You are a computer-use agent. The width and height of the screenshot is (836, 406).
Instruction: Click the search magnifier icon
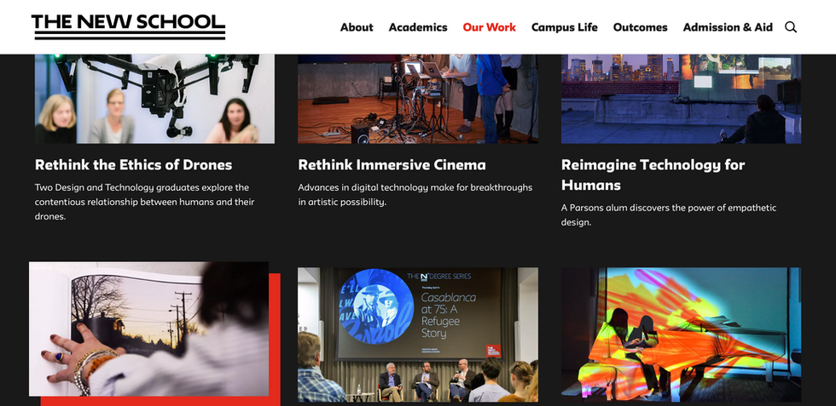791,27
